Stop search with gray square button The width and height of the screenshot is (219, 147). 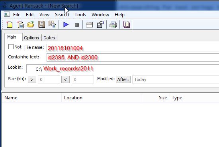77,25
